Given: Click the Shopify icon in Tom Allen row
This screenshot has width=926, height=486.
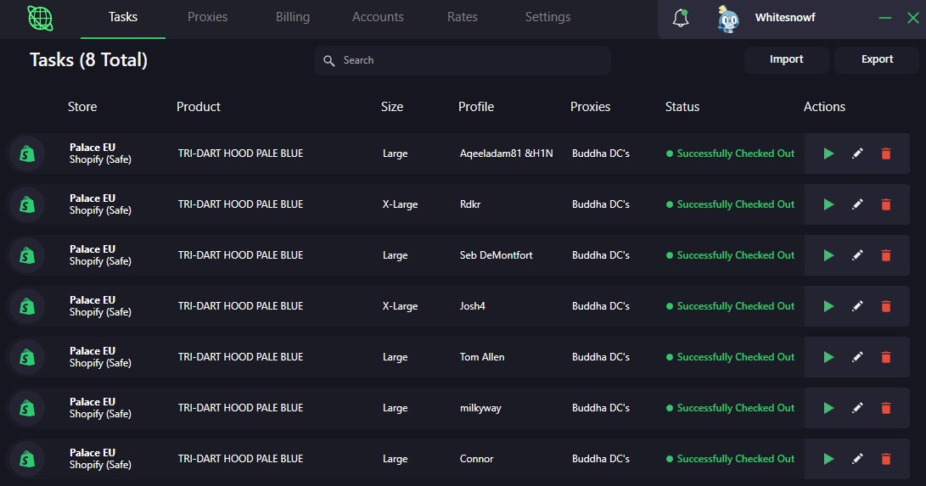Looking at the screenshot, I should pyautogui.click(x=27, y=357).
